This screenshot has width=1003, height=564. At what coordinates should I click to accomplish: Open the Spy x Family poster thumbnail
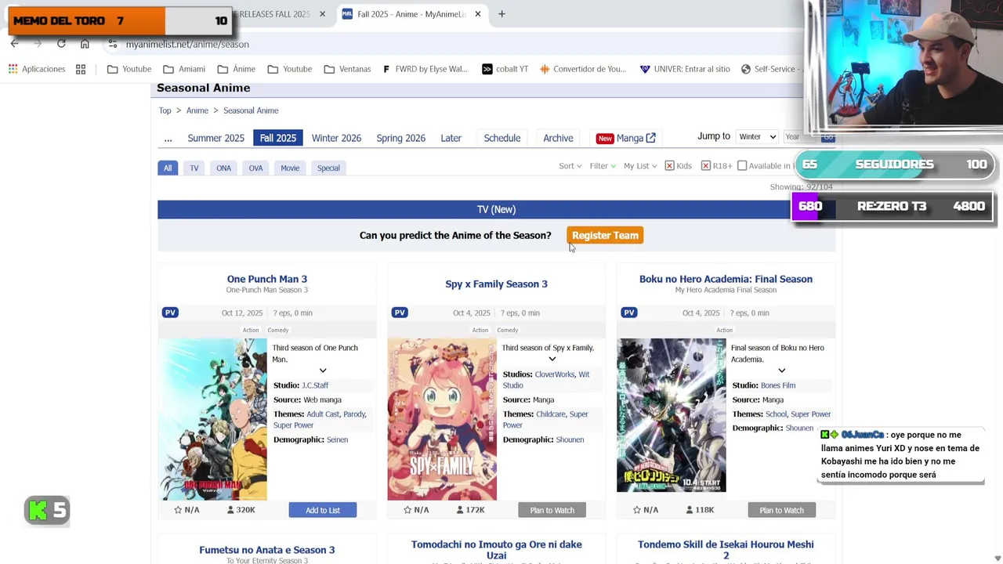[442, 419]
